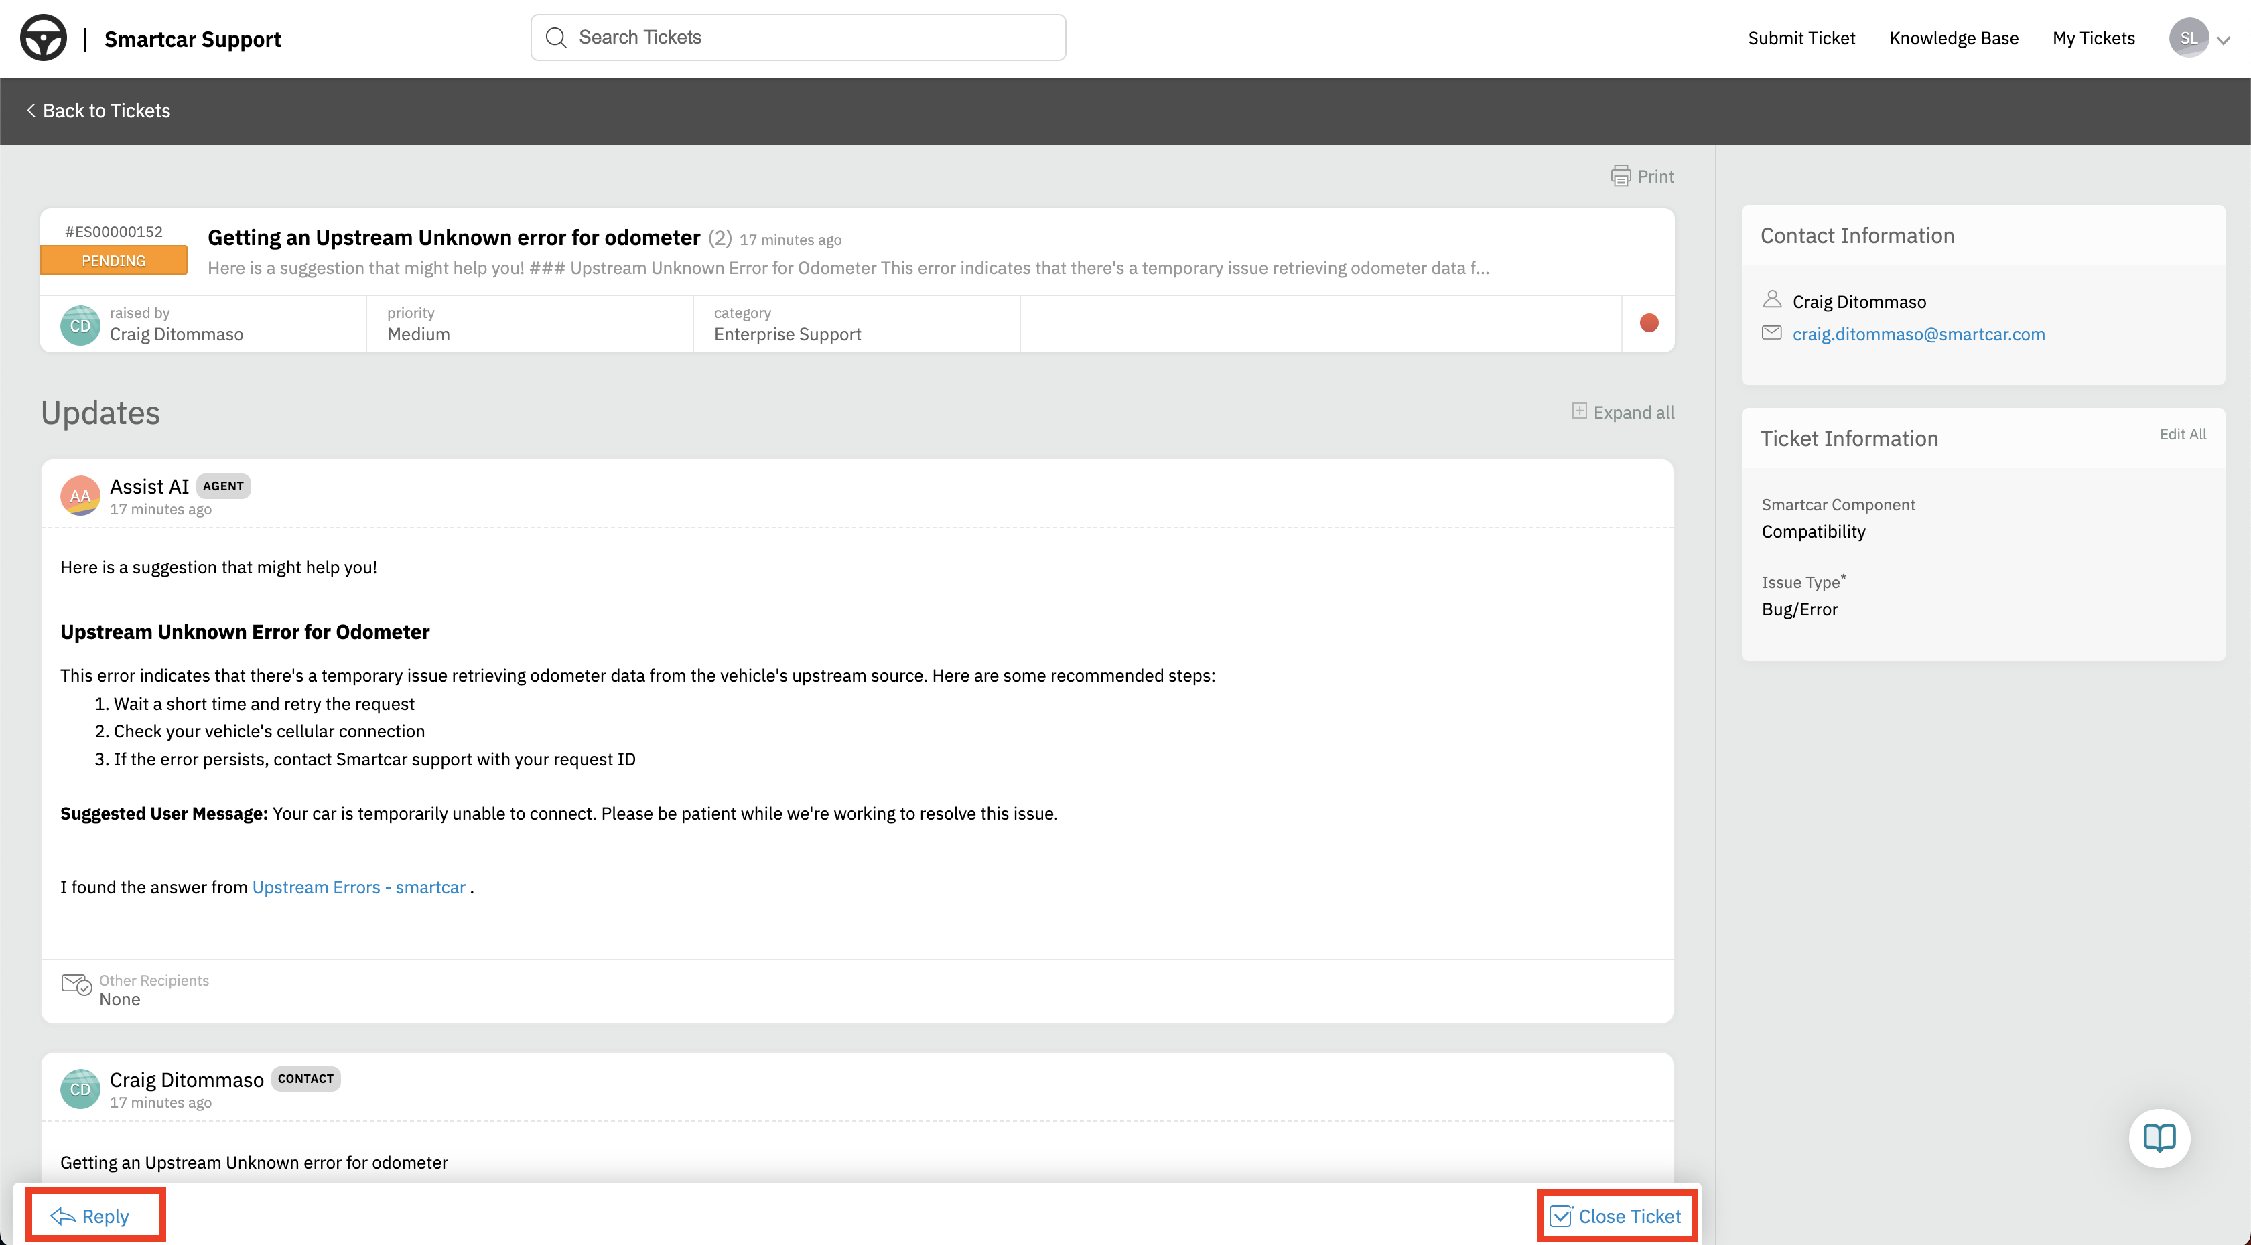Click the envelope icon next to the email address

coord(1772,333)
